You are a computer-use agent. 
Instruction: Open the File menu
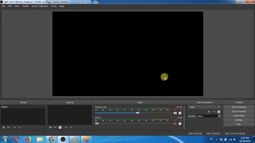click(x=3, y=6)
